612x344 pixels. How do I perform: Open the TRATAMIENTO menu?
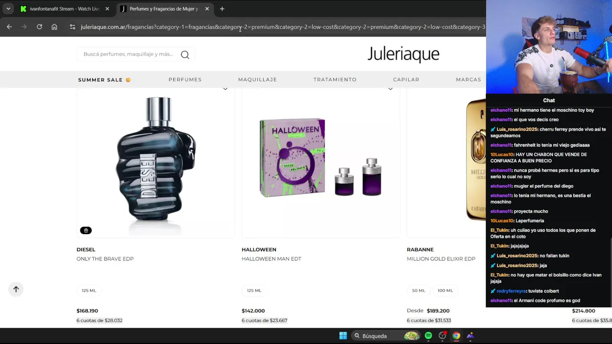point(335,79)
